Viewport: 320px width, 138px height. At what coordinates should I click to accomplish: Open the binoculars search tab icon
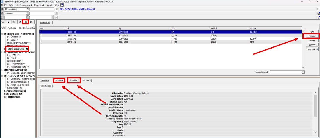click(x=31, y=21)
